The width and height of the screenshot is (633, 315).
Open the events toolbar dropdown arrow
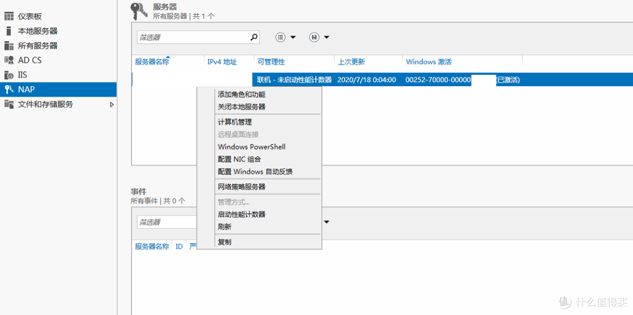coord(326,222)
